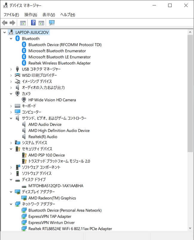Expand イメージング デバイス category

click(x=11, y=81)
